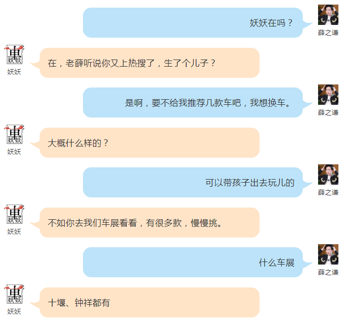Viewport: 343px width, 320px height.
Task: Click 薛之谦's avatar beside the '妖妖在吗？' message
Action: click(x=328, y=15)
